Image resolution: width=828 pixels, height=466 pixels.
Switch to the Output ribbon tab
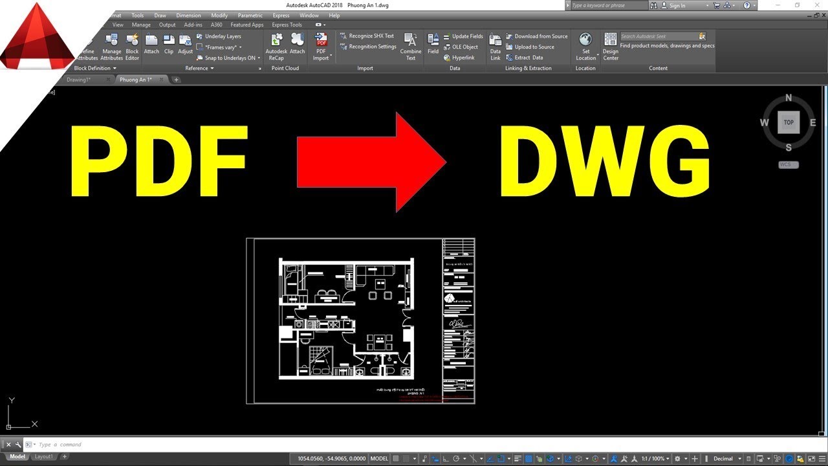click(167, 25)
